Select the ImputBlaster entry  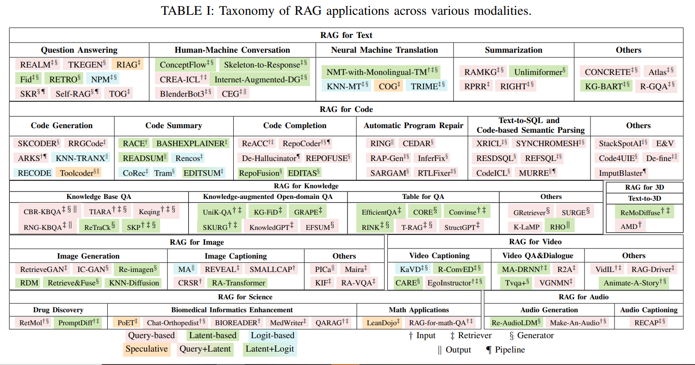tap(621, 173)
